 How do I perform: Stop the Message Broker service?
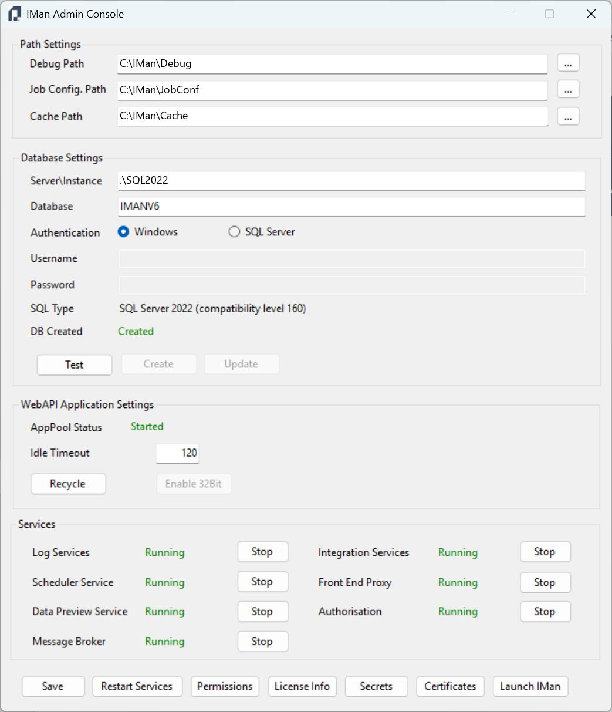click(x=262, y=642)
